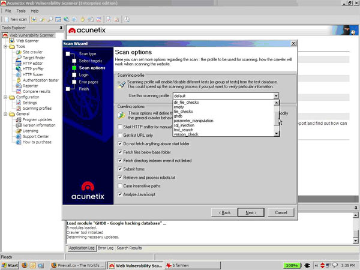
Task: Collapse the General tree node
Action: (5, 114)
